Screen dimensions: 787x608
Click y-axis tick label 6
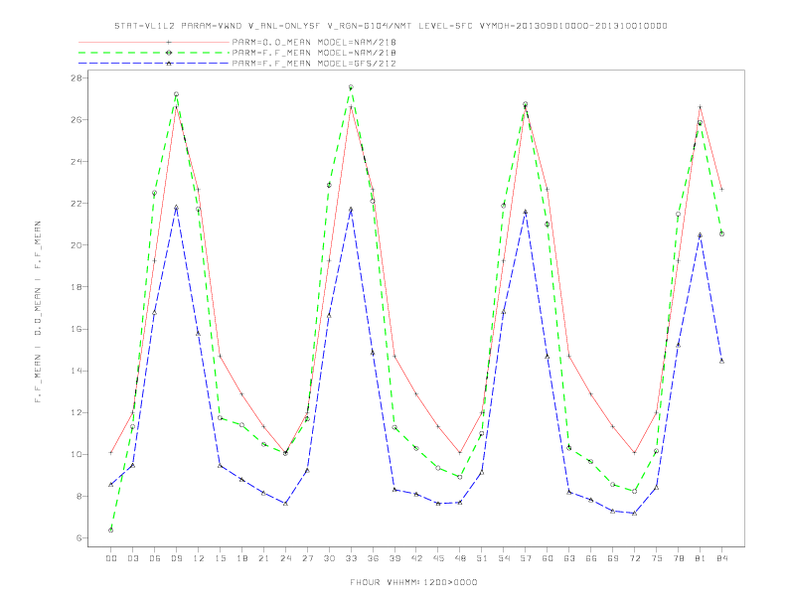(79, 537)
